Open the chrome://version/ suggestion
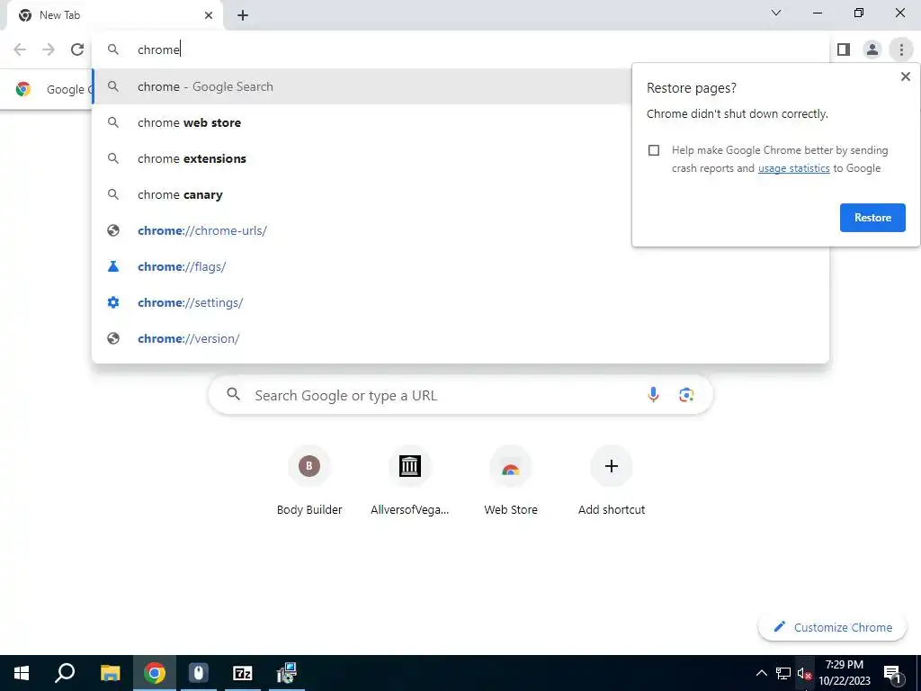This screenshot has width=921, height=691. pyautogui.click(x=460, y=338)
